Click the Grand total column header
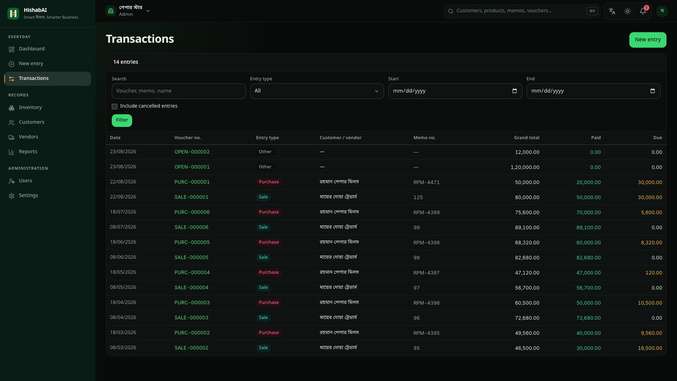The height and width of the screenshot is (381, 677). pyautogui.click(x=526, y=138)
